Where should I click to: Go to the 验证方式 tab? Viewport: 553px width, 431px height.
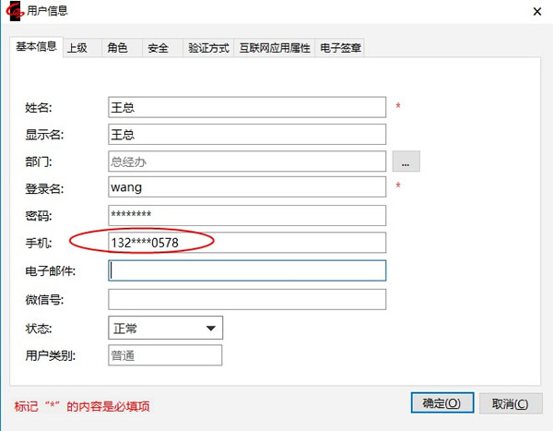(207, 48)
